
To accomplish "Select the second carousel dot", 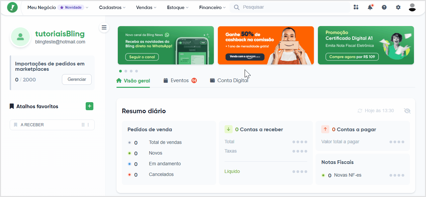I will (x=126, y=71).
